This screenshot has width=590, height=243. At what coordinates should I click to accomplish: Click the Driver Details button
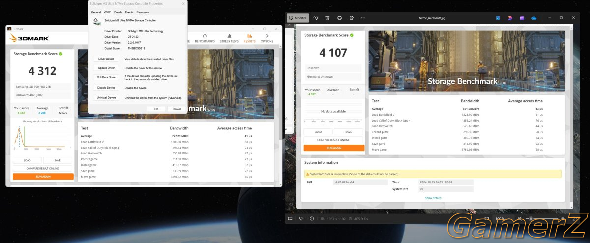point(106,59)
